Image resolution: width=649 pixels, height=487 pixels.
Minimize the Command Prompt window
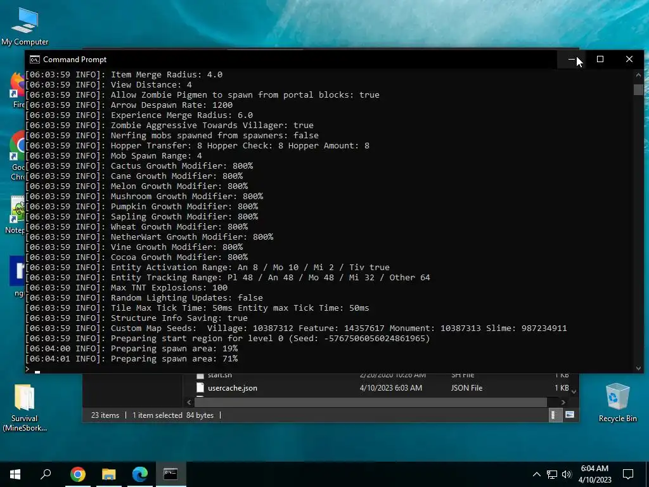click(571, 59)
